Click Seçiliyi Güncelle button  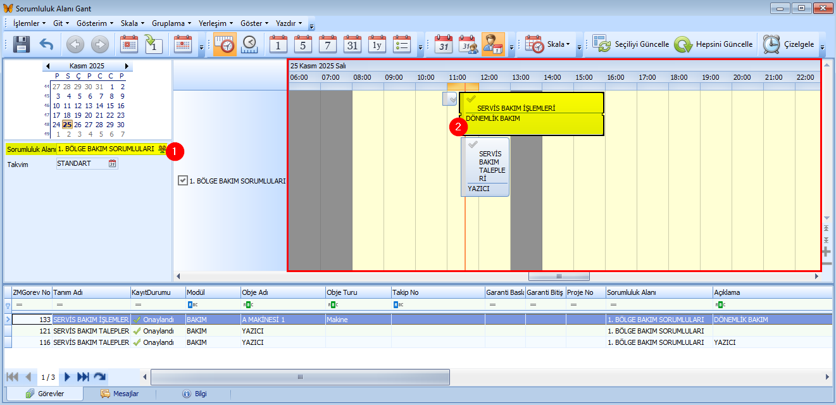(632, 44)
